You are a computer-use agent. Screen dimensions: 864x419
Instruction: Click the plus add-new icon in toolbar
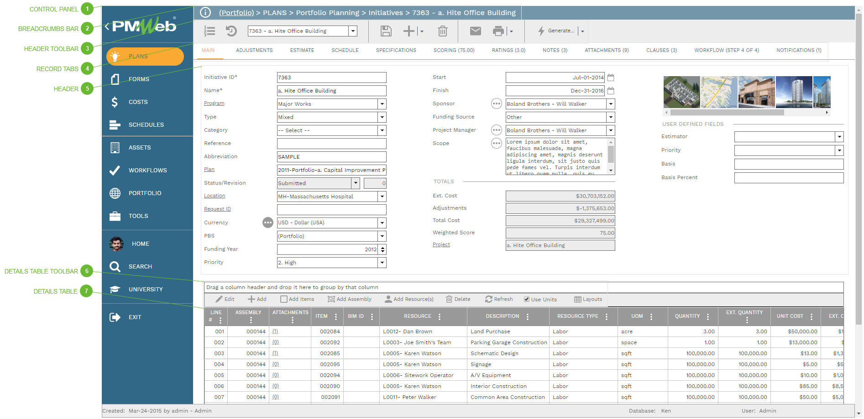[409, 31]
